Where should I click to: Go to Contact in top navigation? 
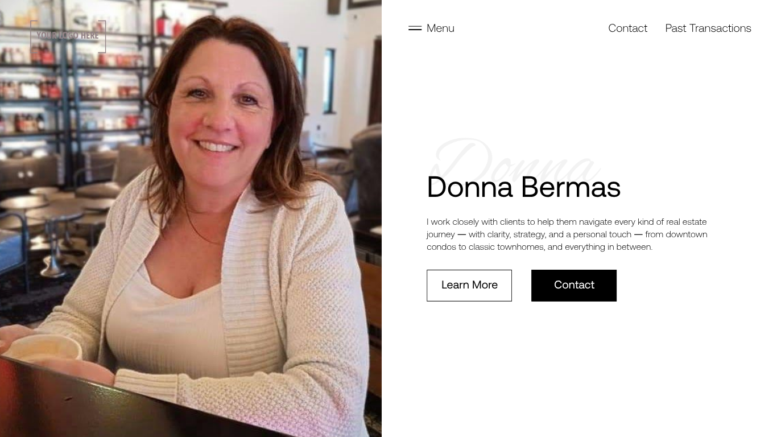(627, 28)
